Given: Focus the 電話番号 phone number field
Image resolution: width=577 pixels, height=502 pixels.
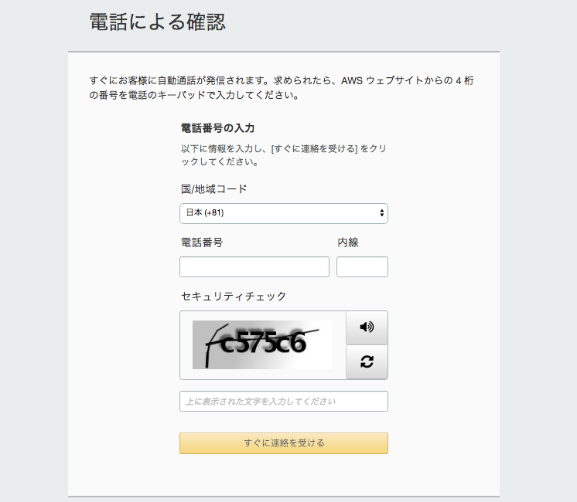Looking at the screenshot, I should [254, 266].
